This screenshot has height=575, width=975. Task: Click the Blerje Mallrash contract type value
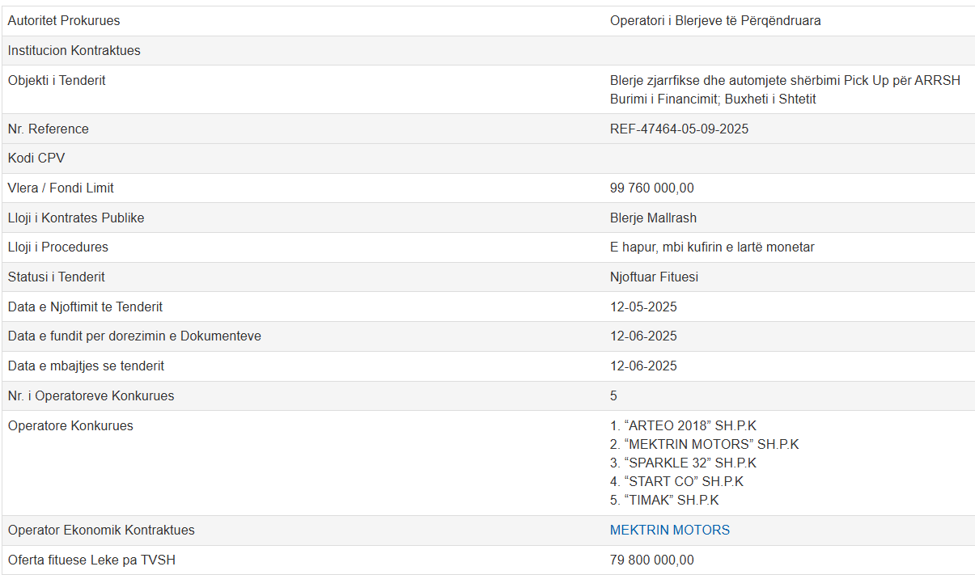click(x=653, y=218)
